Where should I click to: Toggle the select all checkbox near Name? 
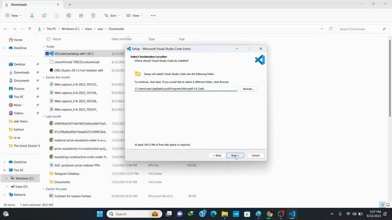click(48, 39)
